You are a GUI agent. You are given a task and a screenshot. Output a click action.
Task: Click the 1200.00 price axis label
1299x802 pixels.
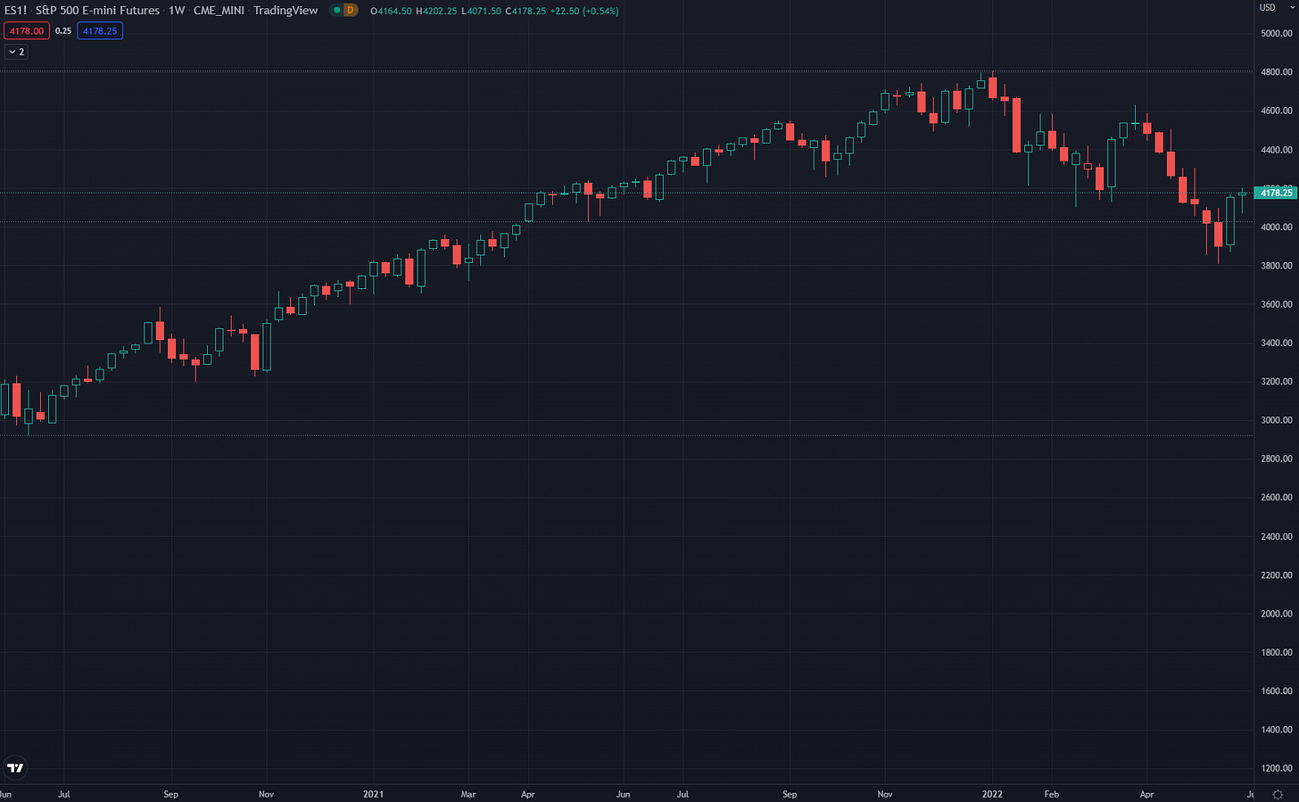pyautogui.click(x=1276, y=768)
